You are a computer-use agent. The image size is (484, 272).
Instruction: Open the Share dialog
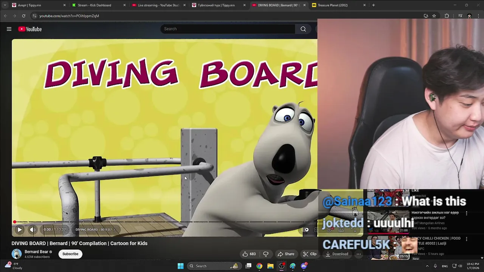(286, 254)
